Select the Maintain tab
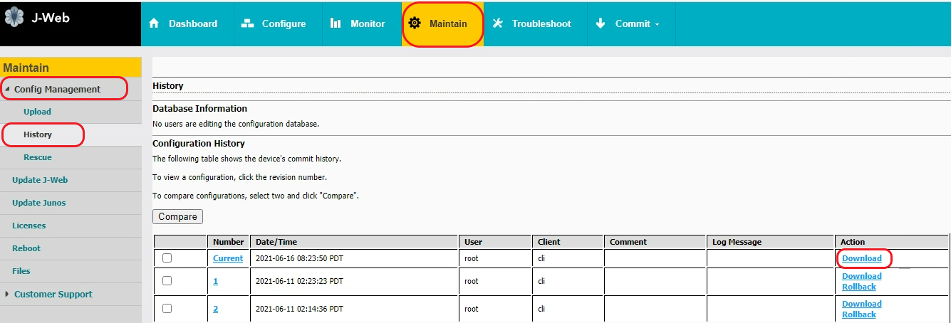 [442, 23]
